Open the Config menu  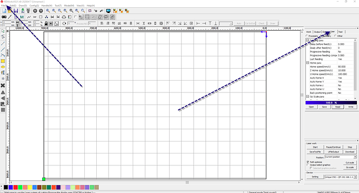tap(34, 6)
